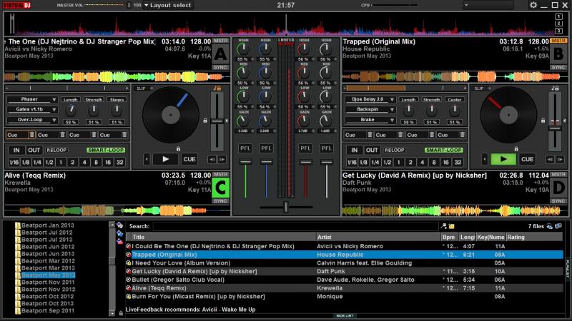Delete third cue point on deck B
This screenshot has width=572, height=321.
coord(432,135)
